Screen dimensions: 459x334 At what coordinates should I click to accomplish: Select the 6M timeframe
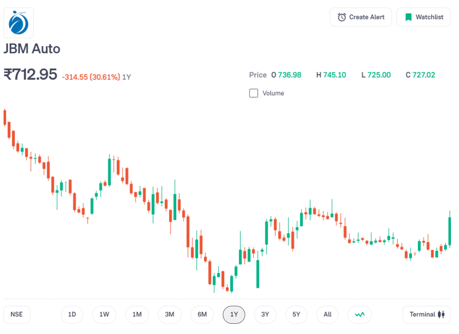[x=202, y=315]
